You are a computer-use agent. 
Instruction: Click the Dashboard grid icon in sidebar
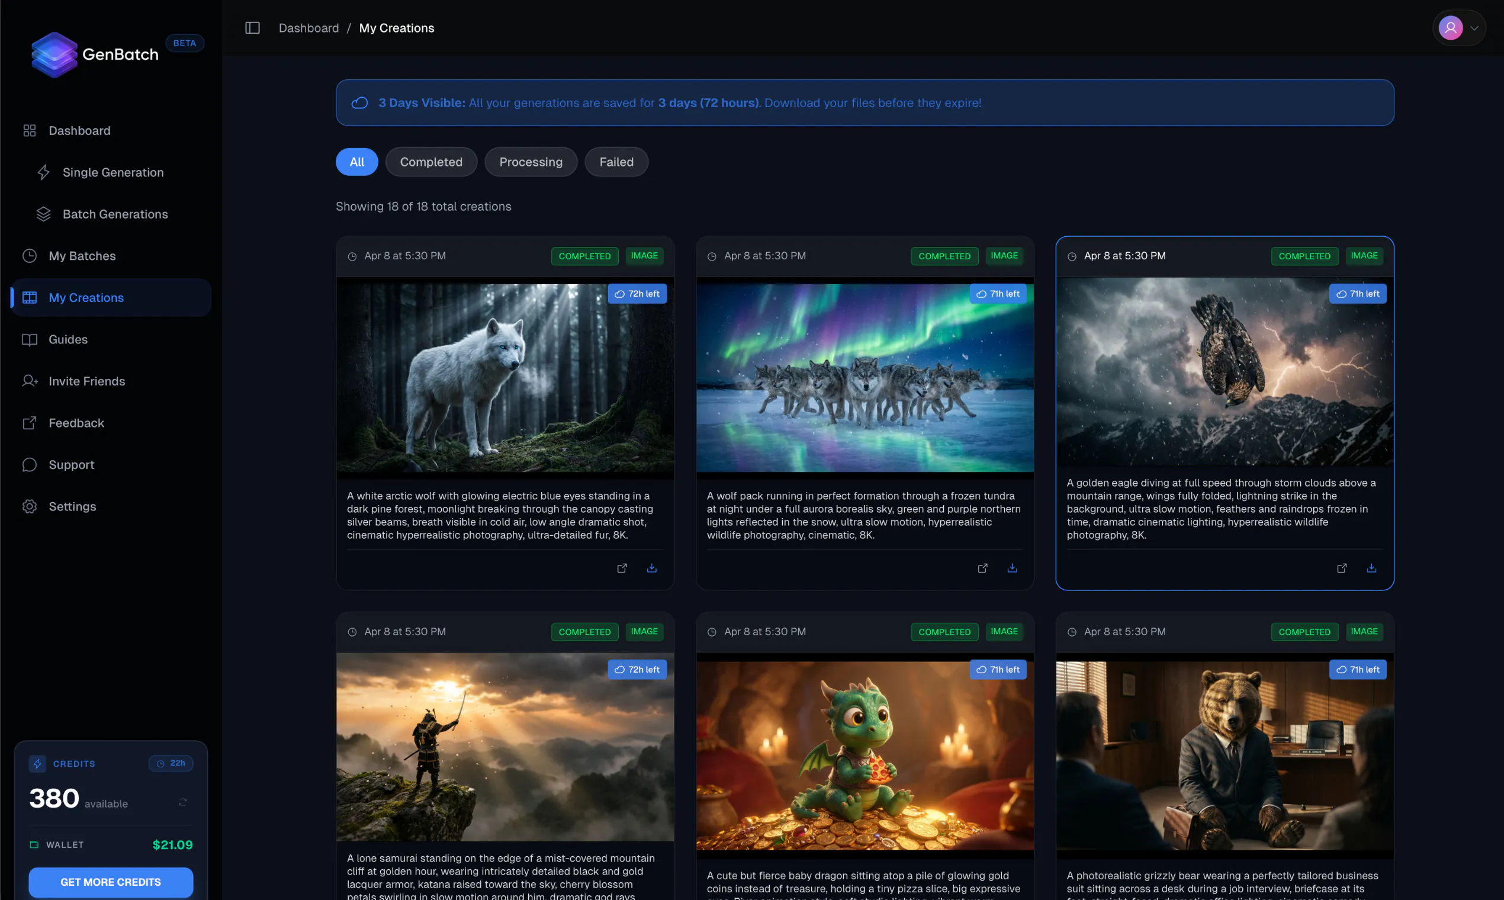pos(30,130)
